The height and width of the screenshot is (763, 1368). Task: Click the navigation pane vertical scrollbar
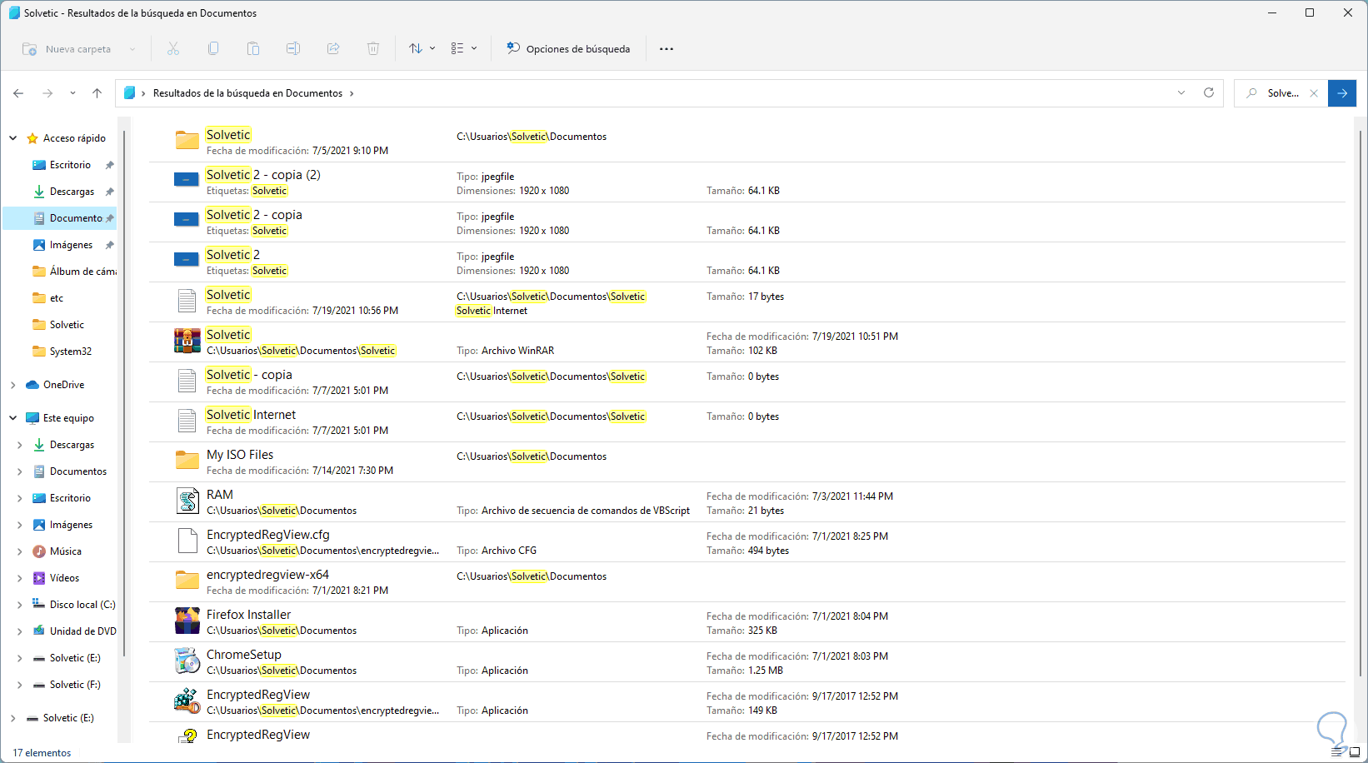tap(124, 391)
